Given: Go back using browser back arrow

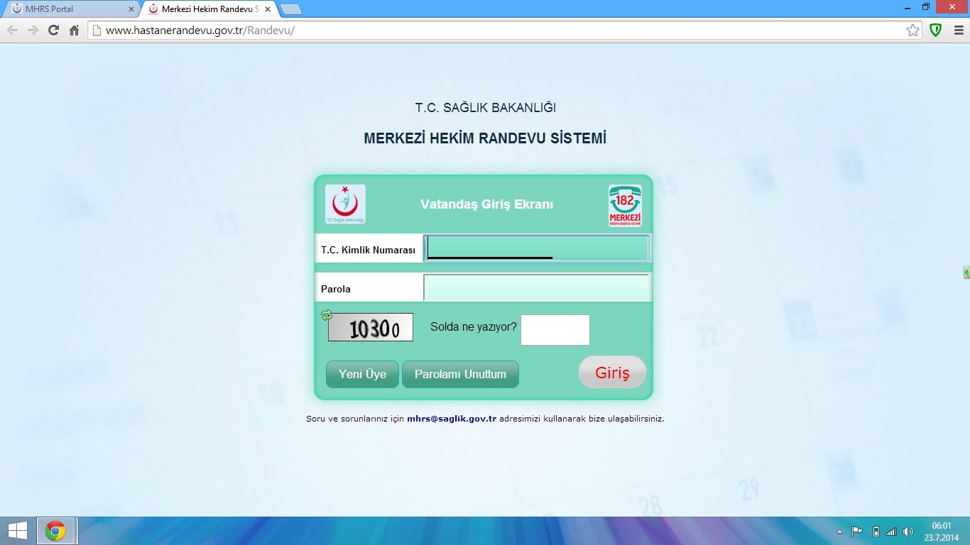Looking at the screenshot, I should (x=13, y=31).
